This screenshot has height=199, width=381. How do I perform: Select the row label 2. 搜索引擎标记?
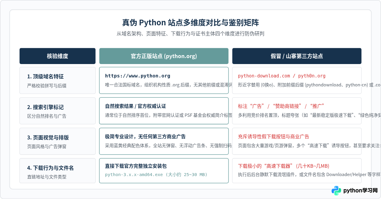[x=45, y=107]
